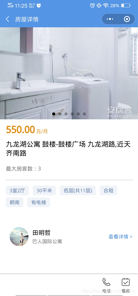Image resolution: width=138 pixels, height=296 pixels.
Task: Tap the 朝南 tag
Action: pos(15,202)
